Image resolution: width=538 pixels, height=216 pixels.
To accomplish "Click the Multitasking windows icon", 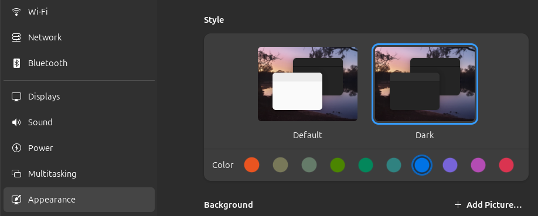I will coord(16,174).
